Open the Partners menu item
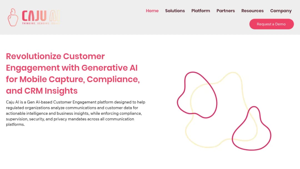 226,11
